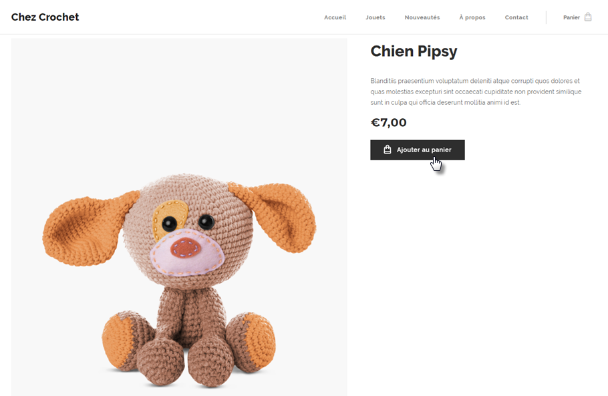Viewport: 608px width, 396px height.
Task: Open the cart via the header bag icon
Action: pos(588,17)
